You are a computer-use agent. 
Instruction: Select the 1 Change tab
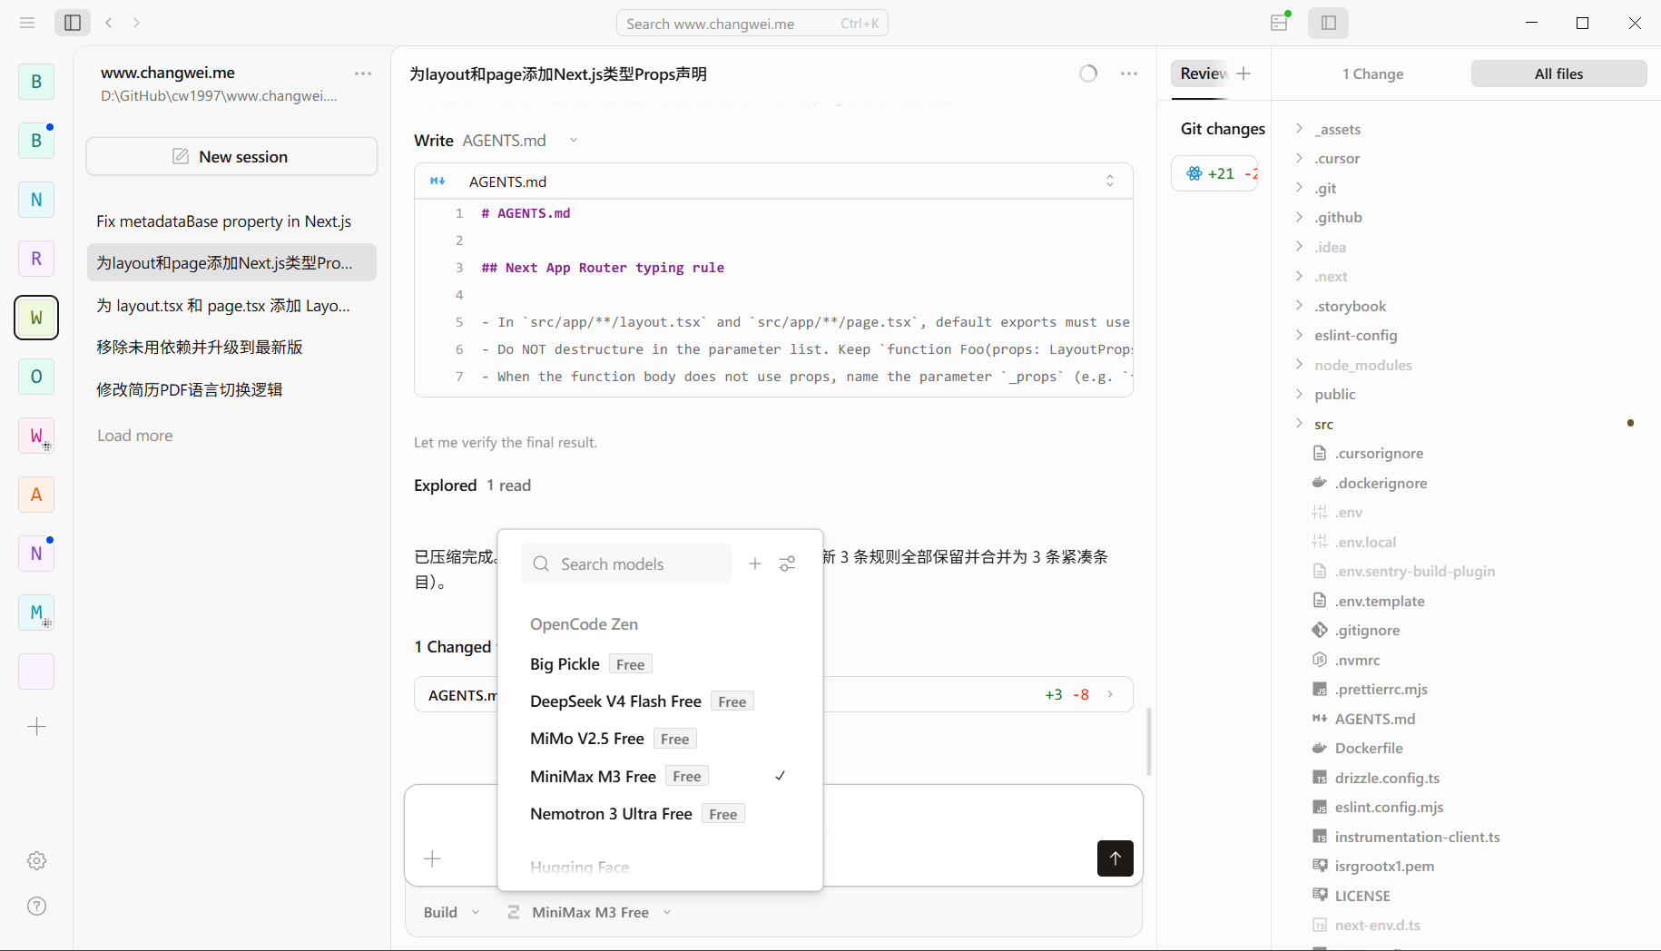[1373, 74]
